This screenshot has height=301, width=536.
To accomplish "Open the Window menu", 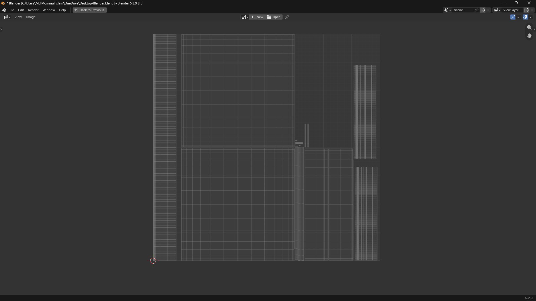I will coord(49,10).
